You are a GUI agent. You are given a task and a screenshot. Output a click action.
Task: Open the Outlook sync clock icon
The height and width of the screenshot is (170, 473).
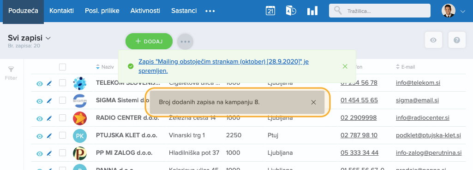pos(291,11)
